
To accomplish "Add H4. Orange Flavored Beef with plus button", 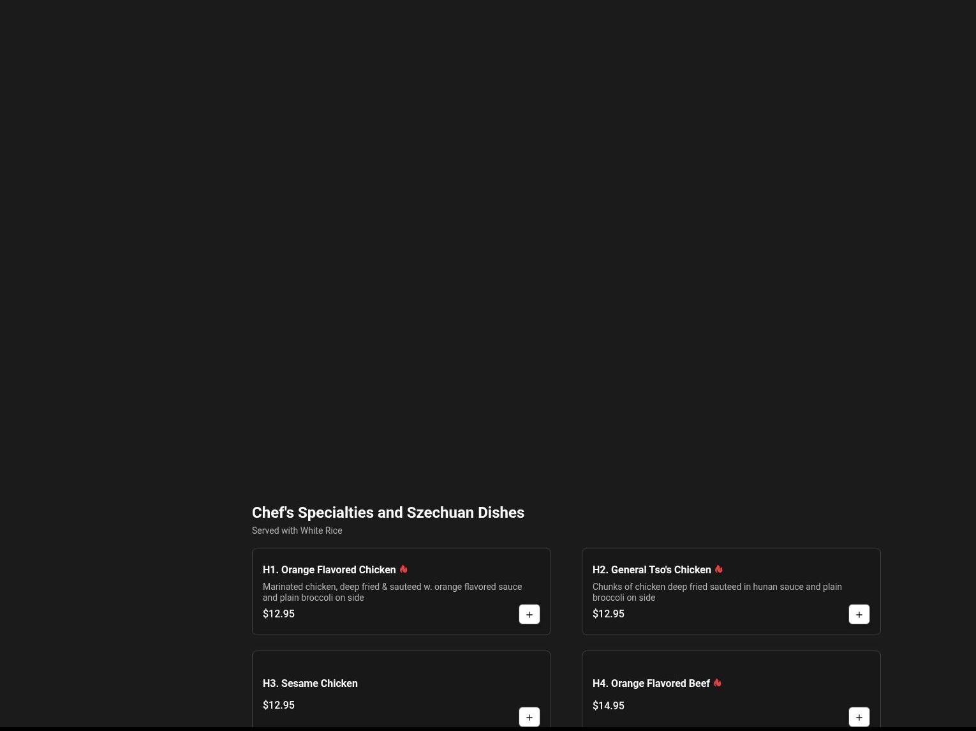I will [859, 717].
